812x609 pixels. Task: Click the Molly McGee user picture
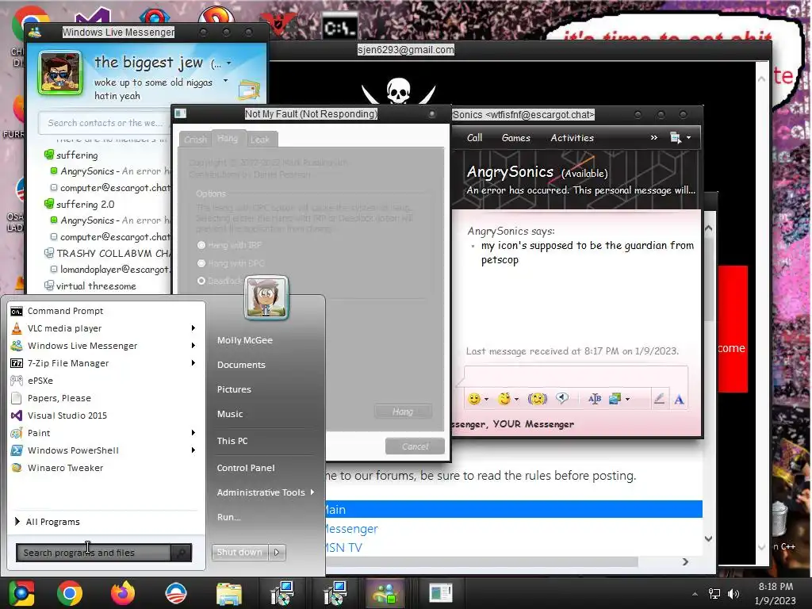[x=266, y=298]
